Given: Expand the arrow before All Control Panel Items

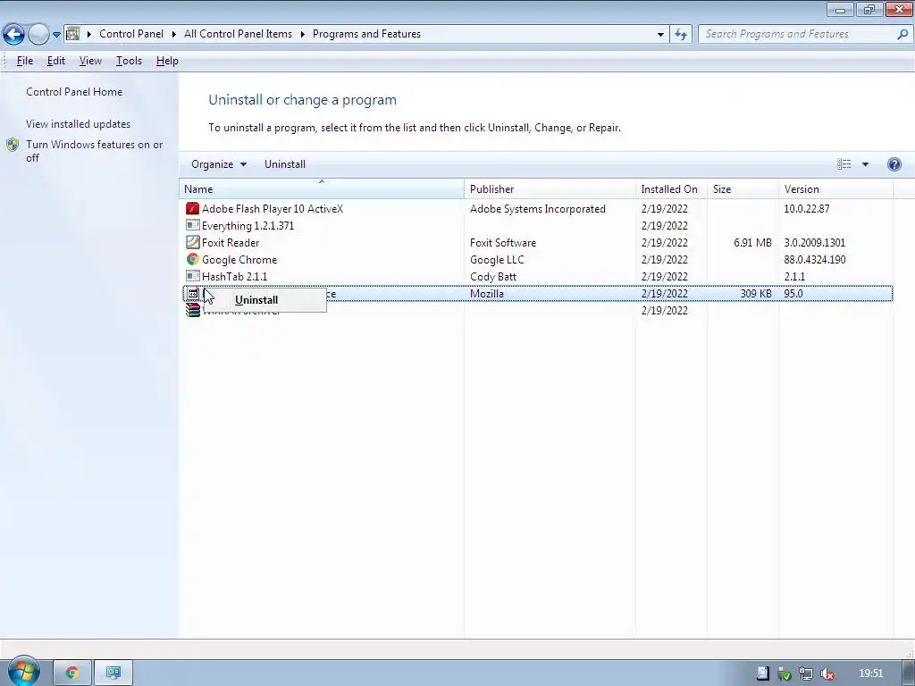Looking at the screenshot, I should tap(174, 34).
